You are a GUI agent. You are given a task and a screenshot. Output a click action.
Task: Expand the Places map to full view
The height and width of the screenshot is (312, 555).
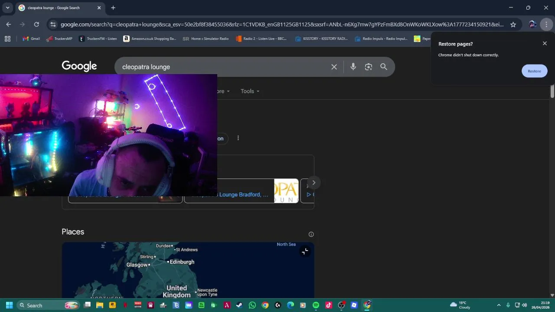(x=305, y=251)
